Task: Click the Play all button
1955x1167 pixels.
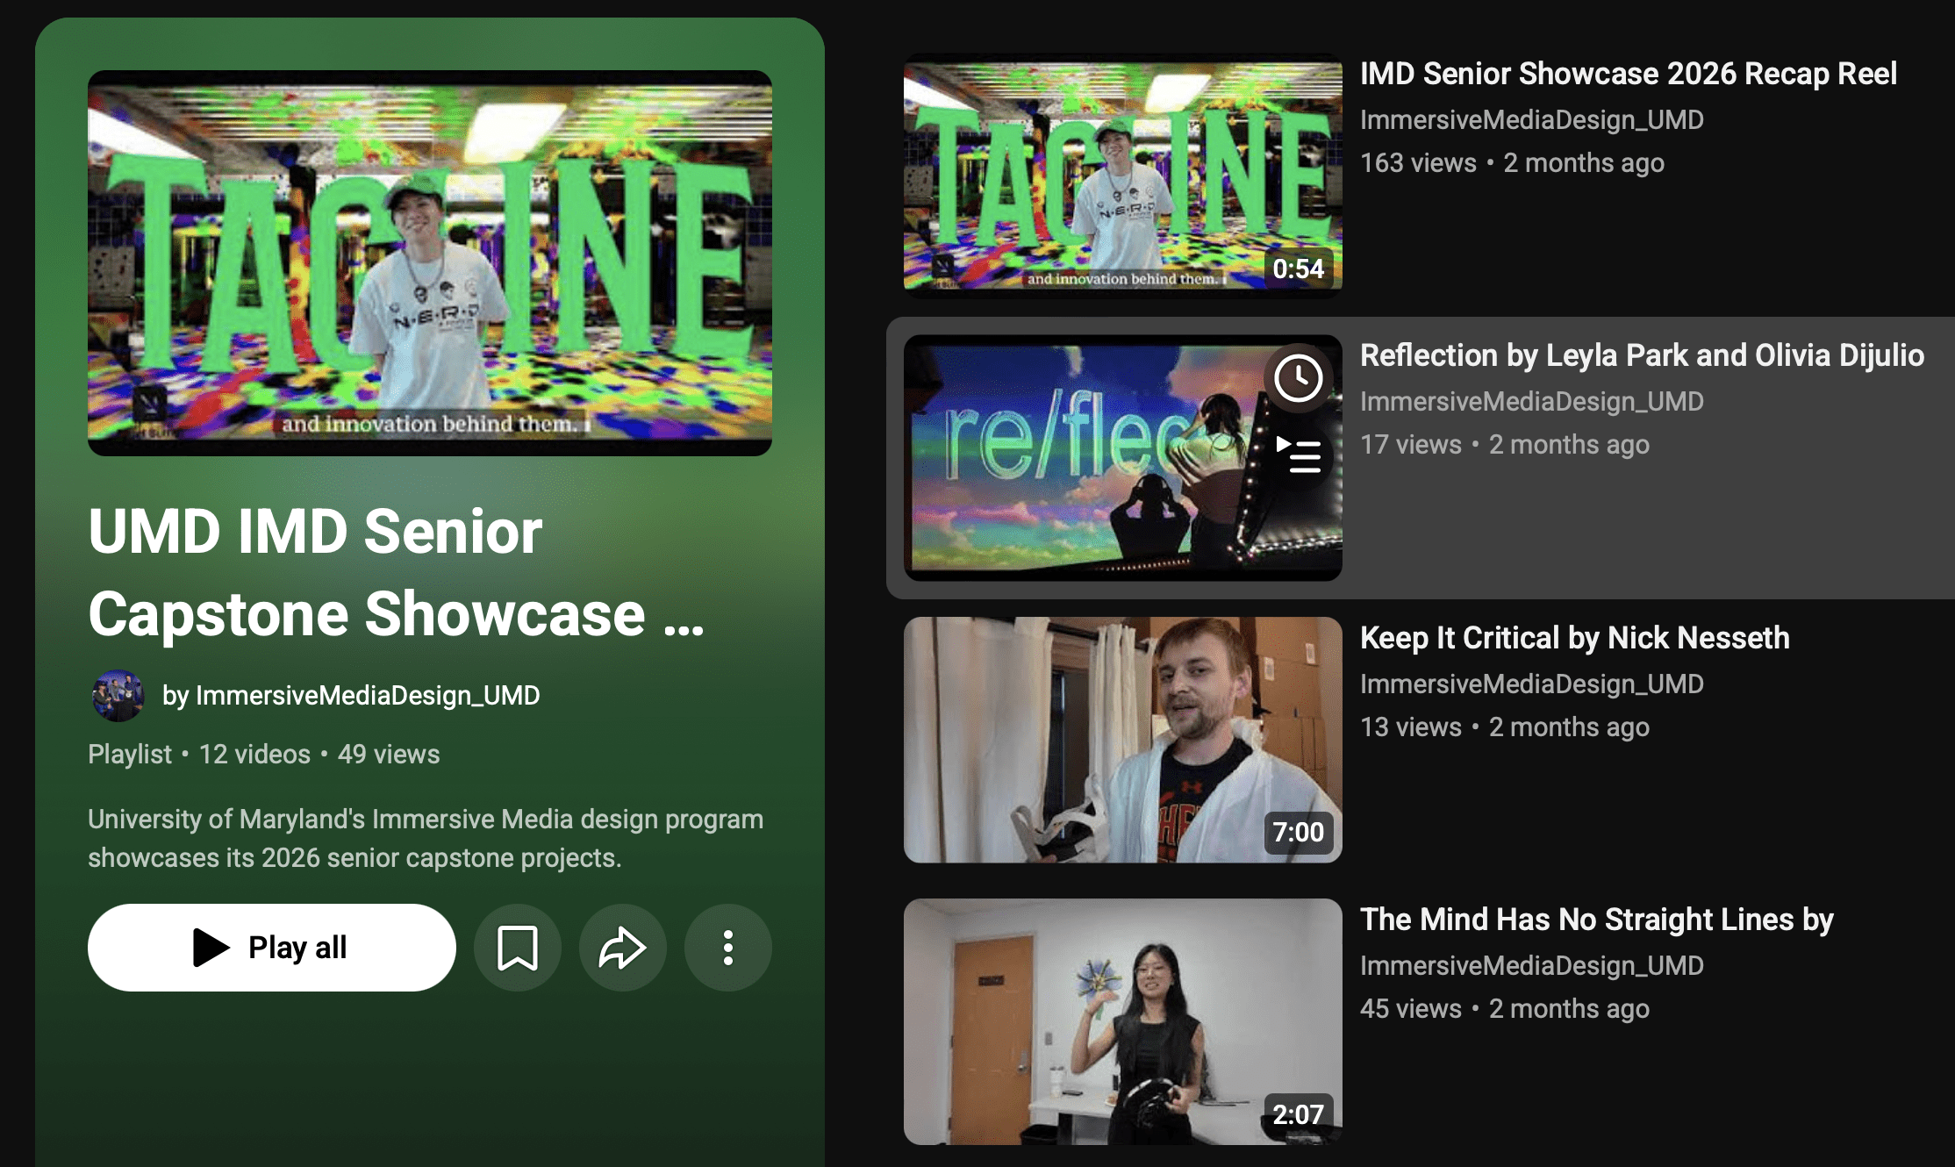Action: click(271, 948)
